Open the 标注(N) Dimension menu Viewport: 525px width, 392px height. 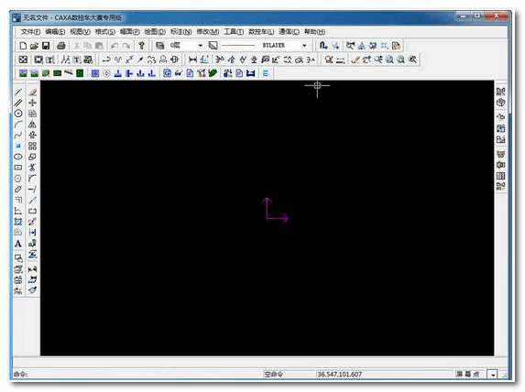[x=180, y=32]
